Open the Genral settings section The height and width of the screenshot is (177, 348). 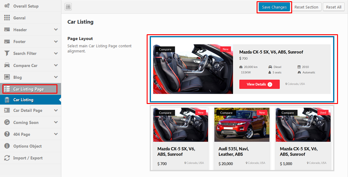[30, 18]
